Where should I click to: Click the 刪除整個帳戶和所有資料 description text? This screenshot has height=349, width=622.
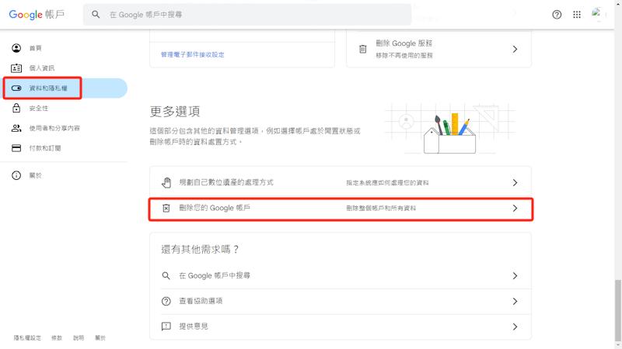pos(381,208)
